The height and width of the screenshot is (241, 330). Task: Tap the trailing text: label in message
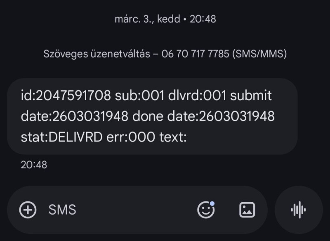173,137
